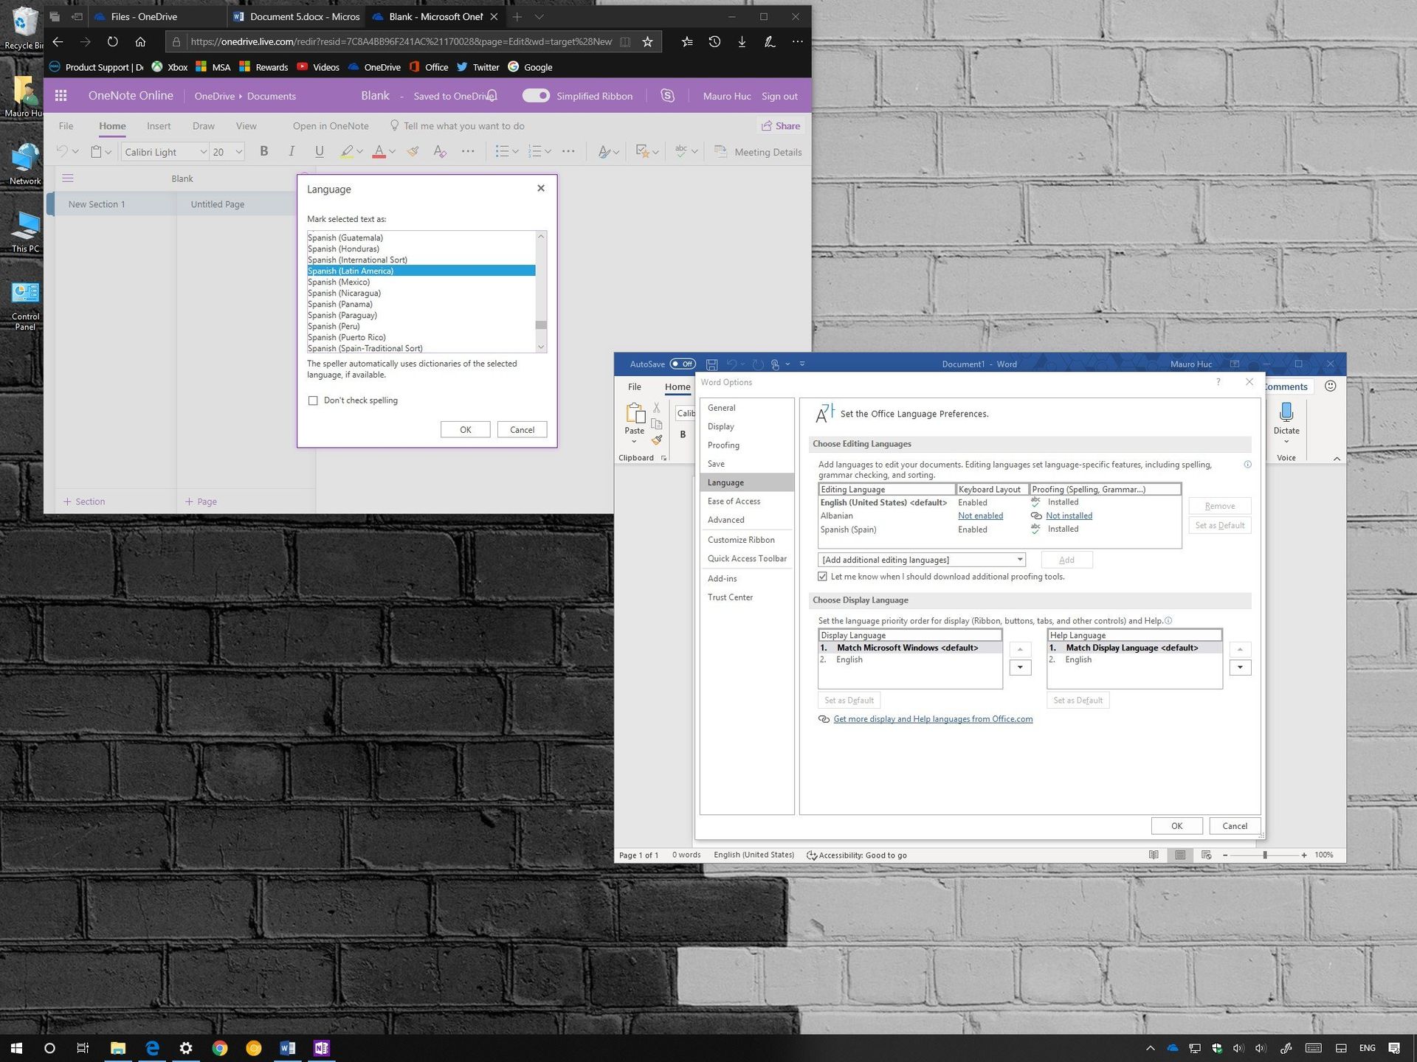Open the font size dropdown in OneNote
Screen dimensions: 1417x1062
pyautogui.click(x=238, y=151)
